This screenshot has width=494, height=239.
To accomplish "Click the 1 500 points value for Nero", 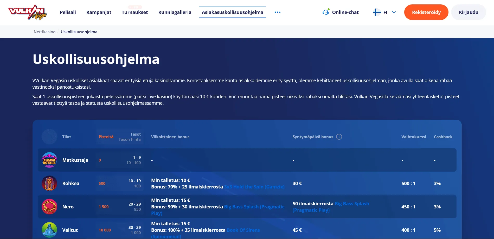I will (x=104, y=207).
